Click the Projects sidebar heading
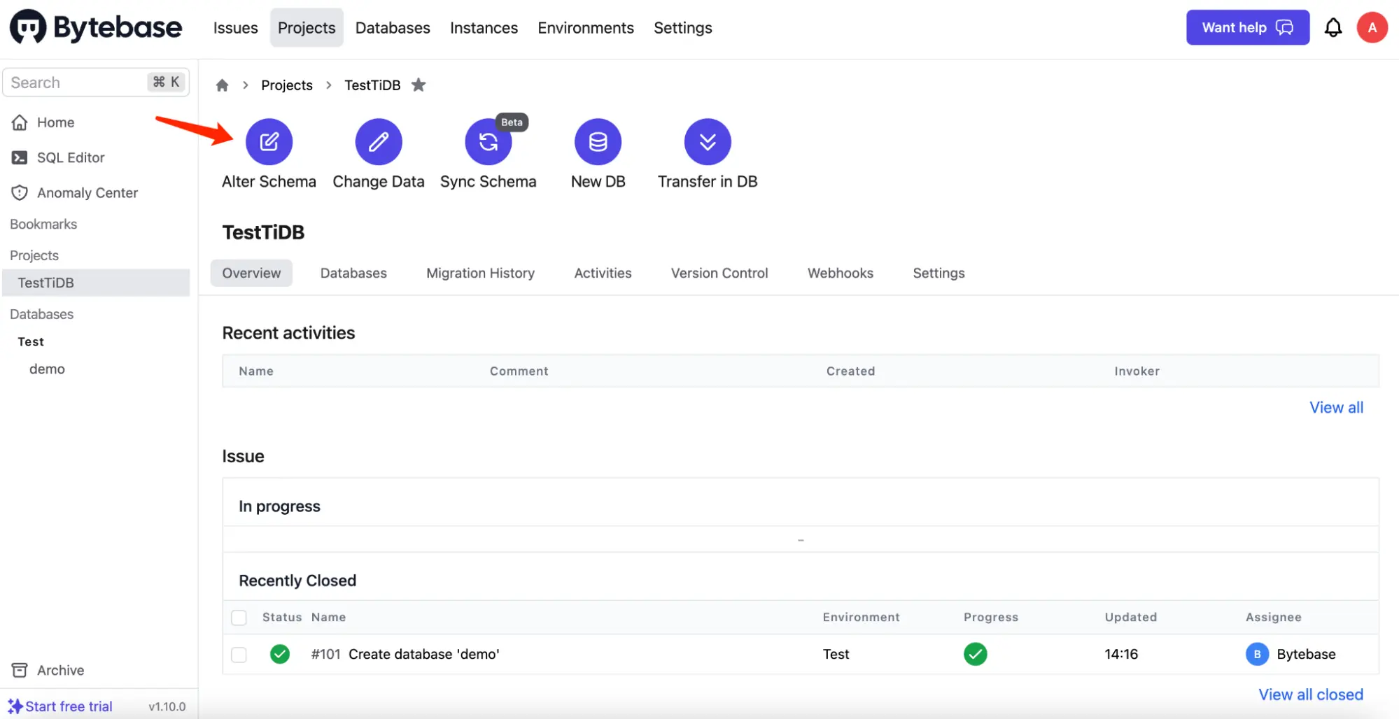 coord(34,255)
